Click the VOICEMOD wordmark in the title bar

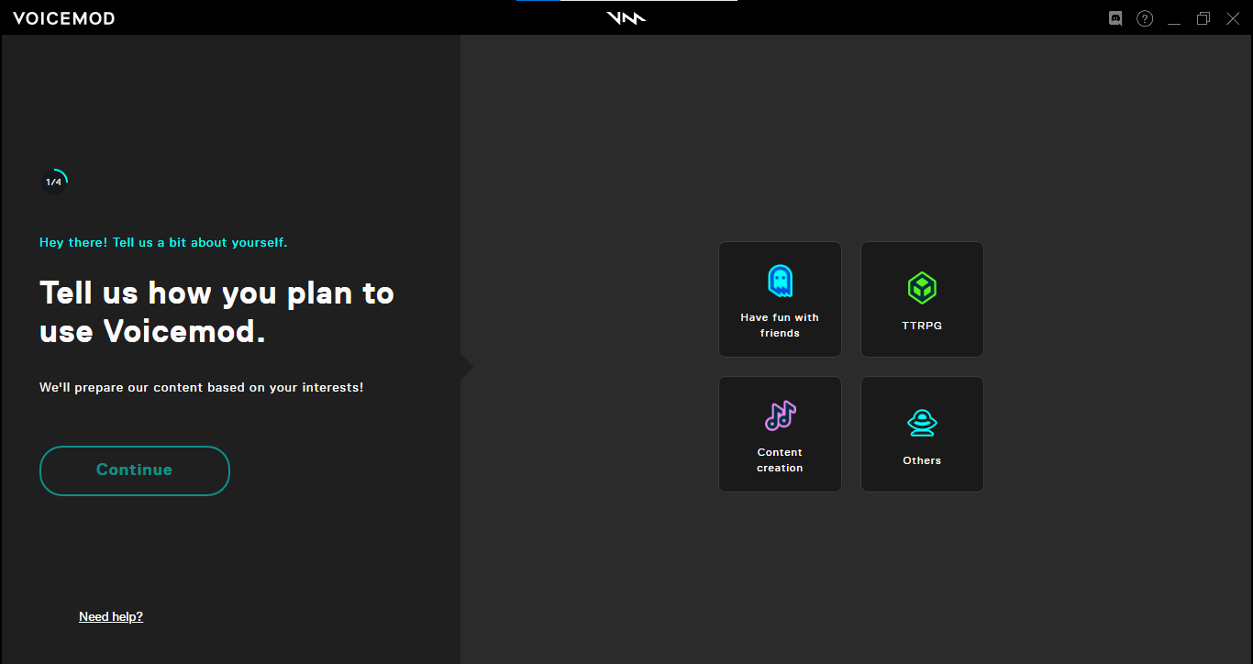pos(64,18)
